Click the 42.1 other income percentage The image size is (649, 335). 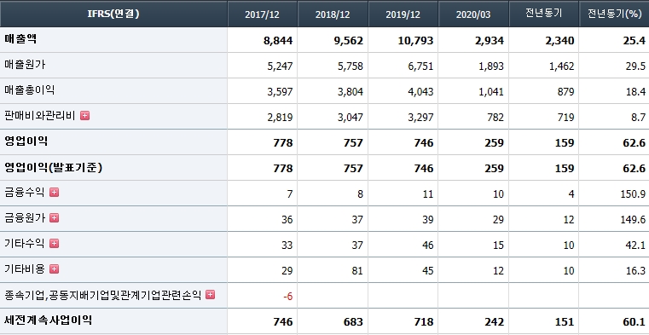pyautogui.click(x=635, y=245)
